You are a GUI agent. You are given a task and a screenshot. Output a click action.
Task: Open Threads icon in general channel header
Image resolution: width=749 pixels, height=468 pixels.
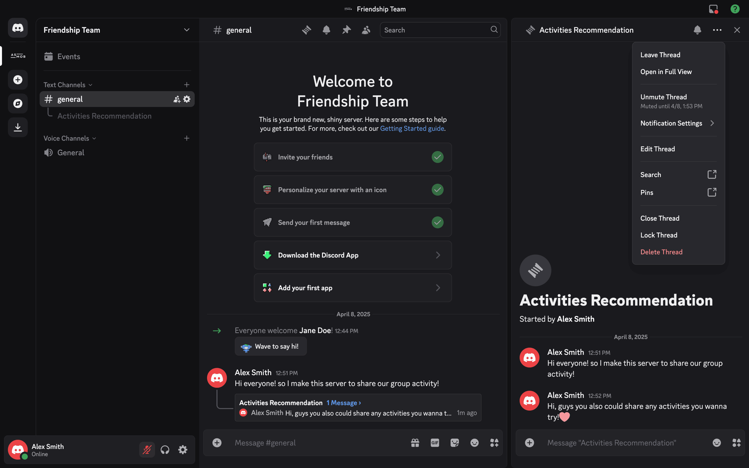pyautogui.click(x=307, y=30)
